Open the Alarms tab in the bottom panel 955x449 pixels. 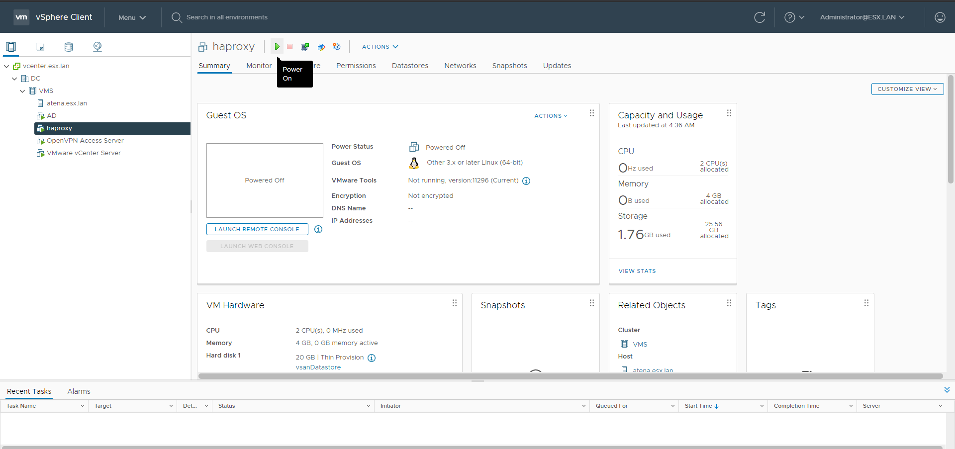tap(79, 391)
